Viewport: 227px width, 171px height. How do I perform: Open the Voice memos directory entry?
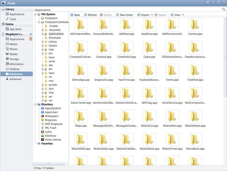pos(51,139)
